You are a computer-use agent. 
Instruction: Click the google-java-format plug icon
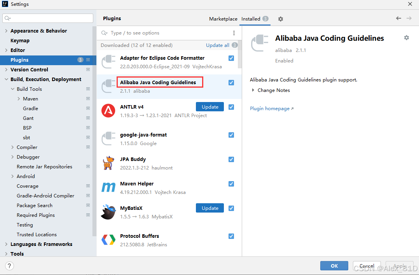[108, 138]
